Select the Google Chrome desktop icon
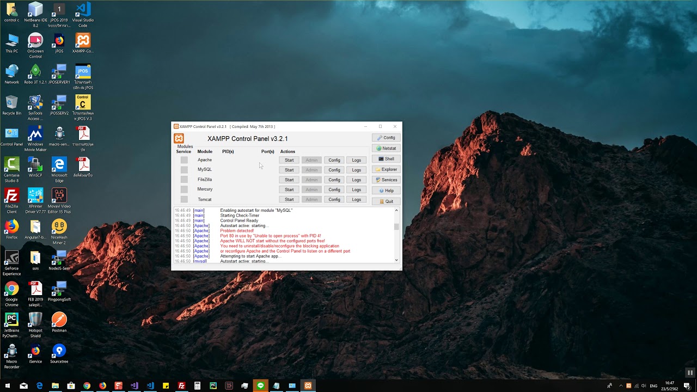697x392 pixels. tap(11, 294)
